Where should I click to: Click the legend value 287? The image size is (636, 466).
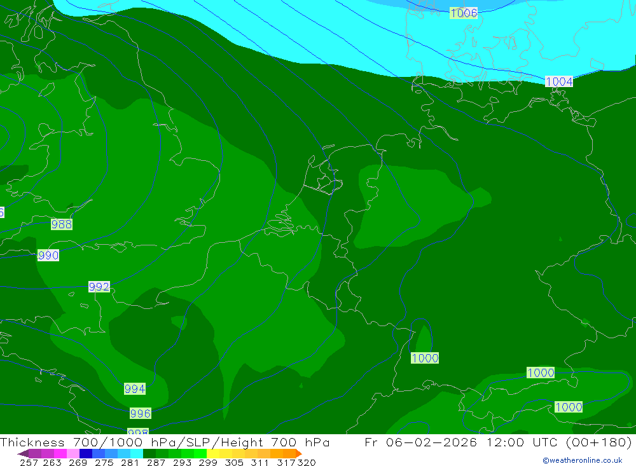point(156,462)
